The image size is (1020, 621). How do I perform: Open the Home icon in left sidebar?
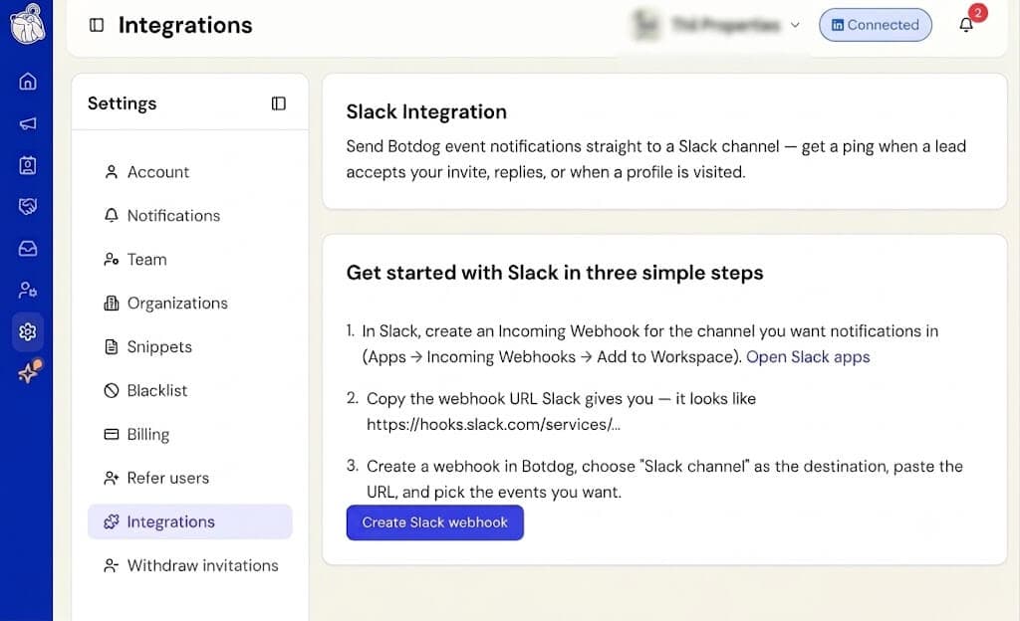pos(27,82)
